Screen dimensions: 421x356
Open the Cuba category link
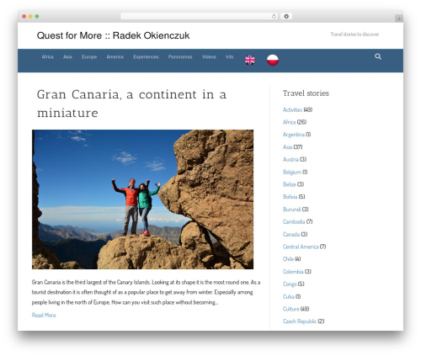pos(289,296)
